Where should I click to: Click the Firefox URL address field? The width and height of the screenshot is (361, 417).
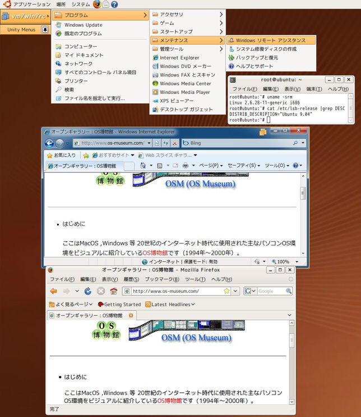[x=177, y=291]
